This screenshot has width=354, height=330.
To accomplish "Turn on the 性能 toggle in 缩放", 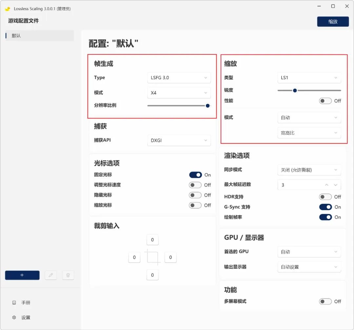I will click(x=325, y=101).
